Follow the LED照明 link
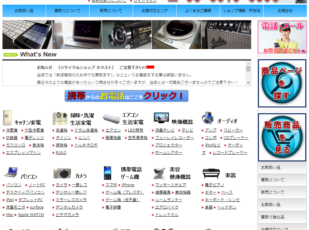Screen dimensions: 309x230 click(136, 130)
